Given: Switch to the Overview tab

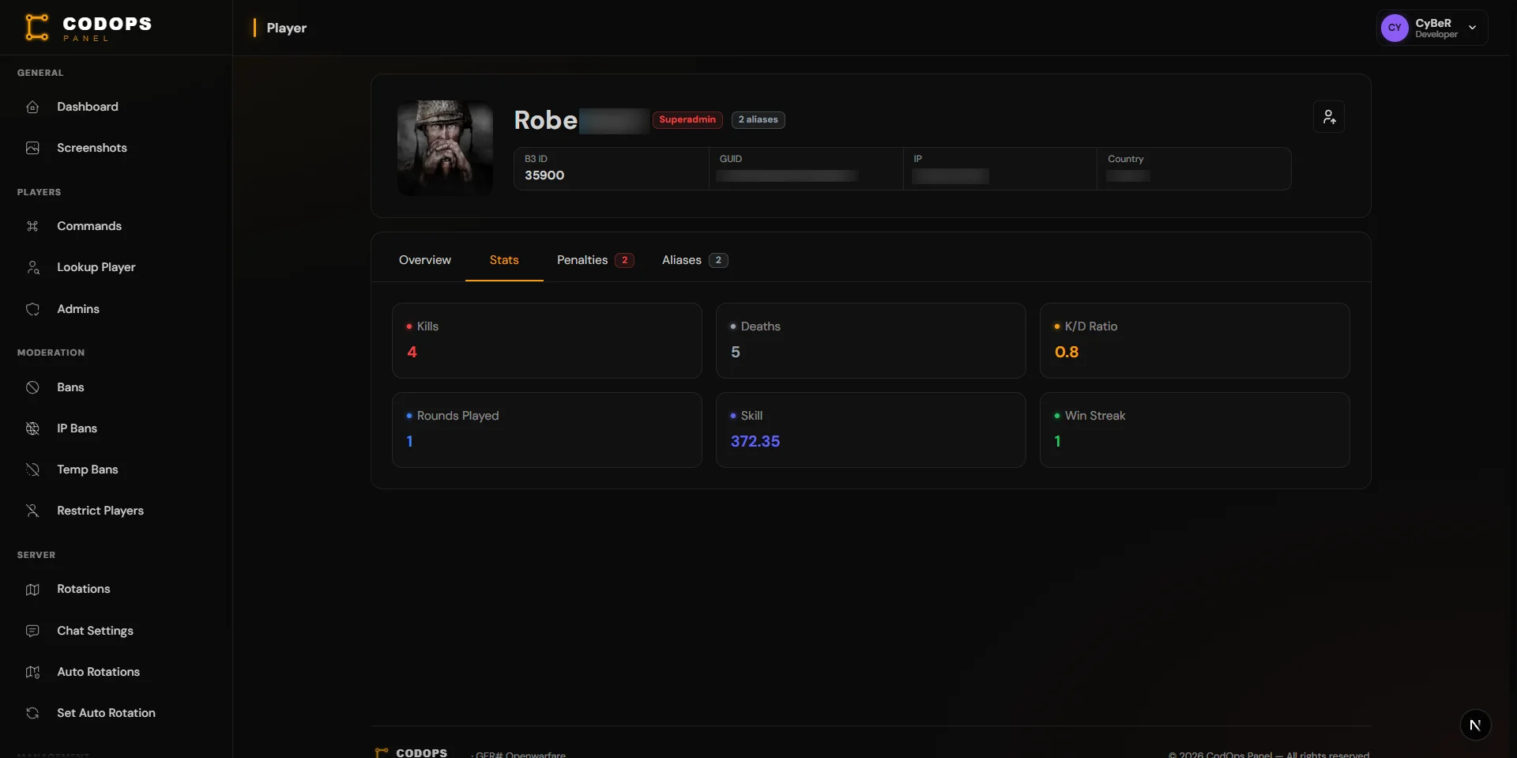Looking at the screenshot, I should [425, 260].
